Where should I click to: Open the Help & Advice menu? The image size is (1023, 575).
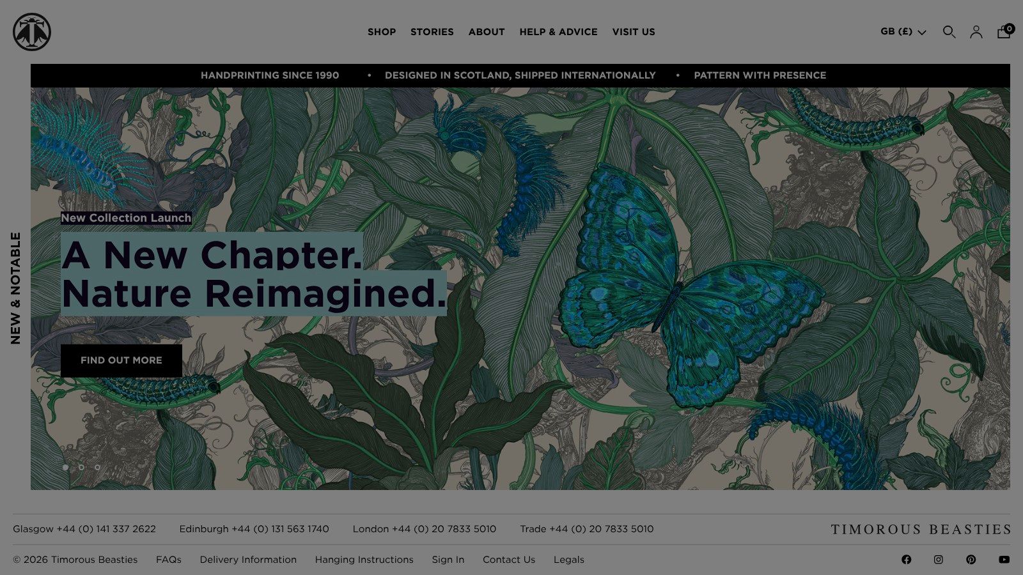tap(559, 32)
